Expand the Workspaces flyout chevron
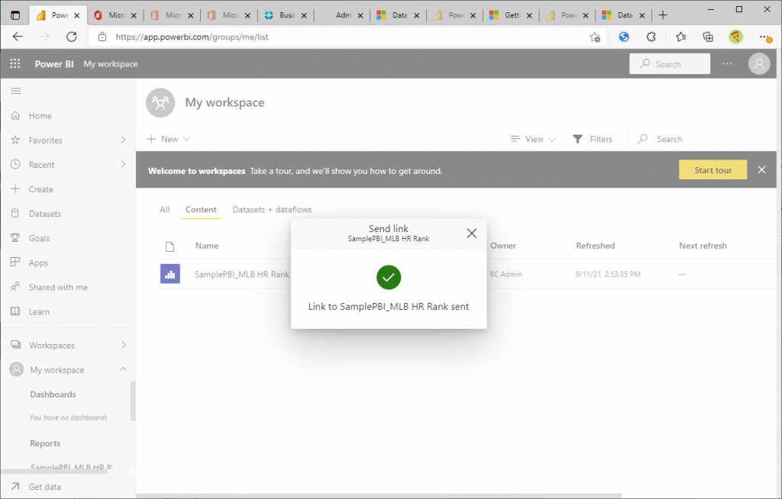This screenshot has height=499, width=782. (x=124, y=344)
